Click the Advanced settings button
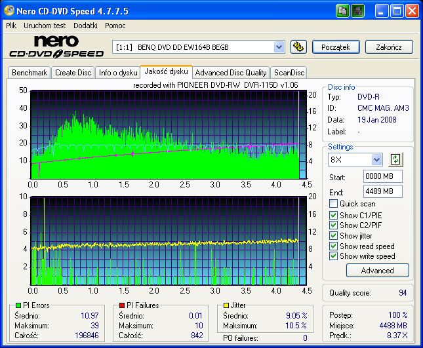This screenshot has width=423, height=348. 377,271
